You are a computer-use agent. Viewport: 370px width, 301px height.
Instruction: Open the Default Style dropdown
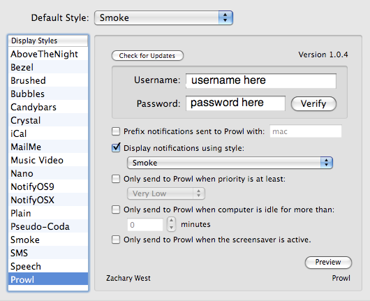coord(163,17)
